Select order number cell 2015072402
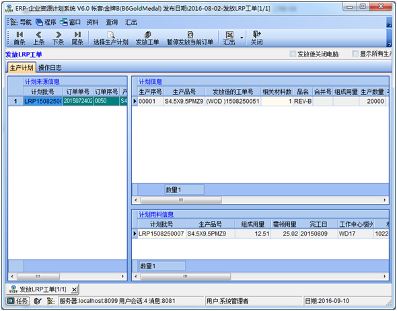This screenshot has width=397, height=311. 78,101
